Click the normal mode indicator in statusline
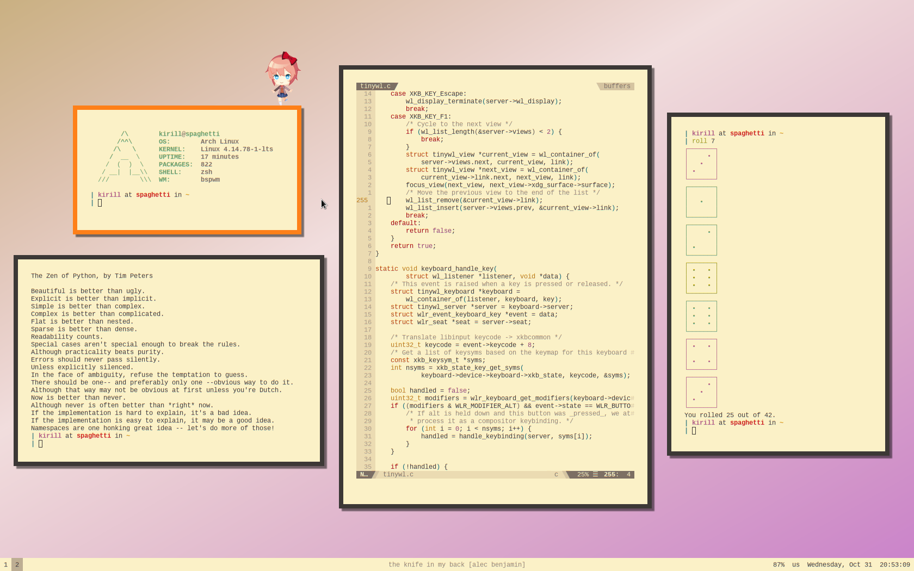Screen dimensions: 914x571 [364, 475]
